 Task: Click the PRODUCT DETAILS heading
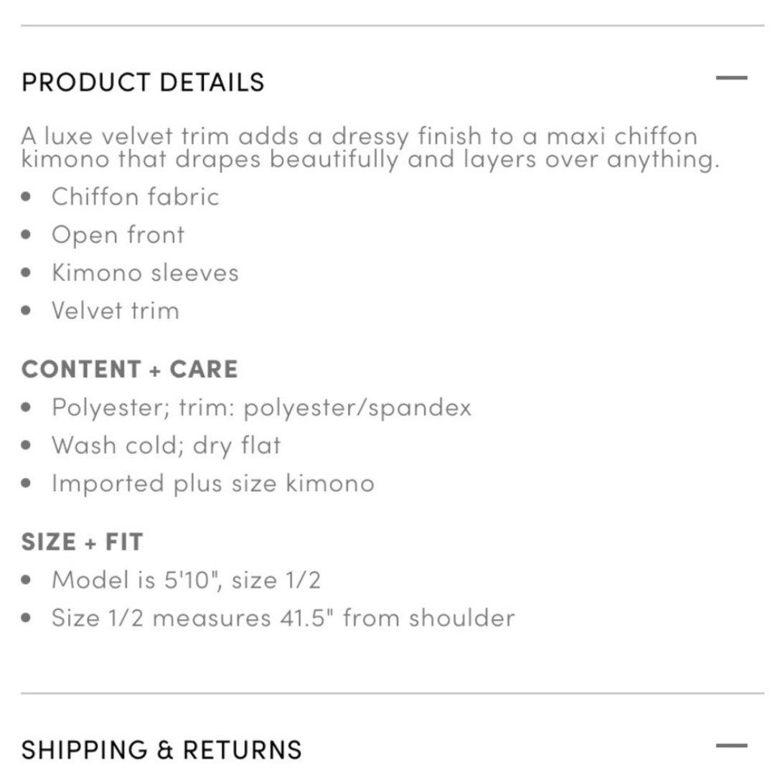144,82
